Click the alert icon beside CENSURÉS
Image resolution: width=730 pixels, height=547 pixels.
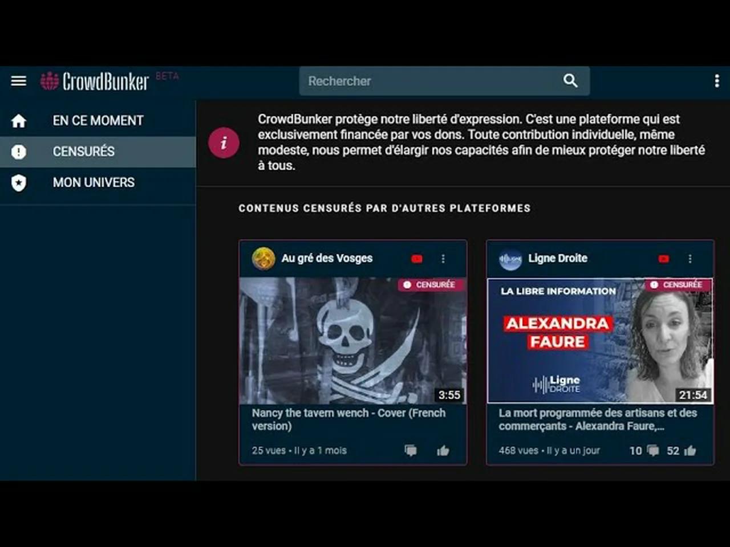19,152
